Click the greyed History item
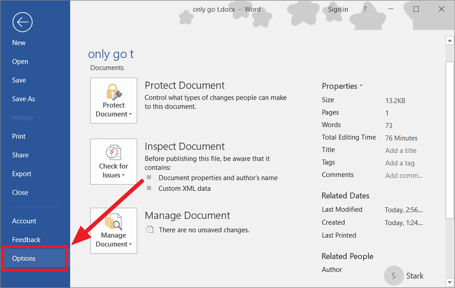Image resolution: width=455 pixels, height=288 pixels. [x=23, y=118]
